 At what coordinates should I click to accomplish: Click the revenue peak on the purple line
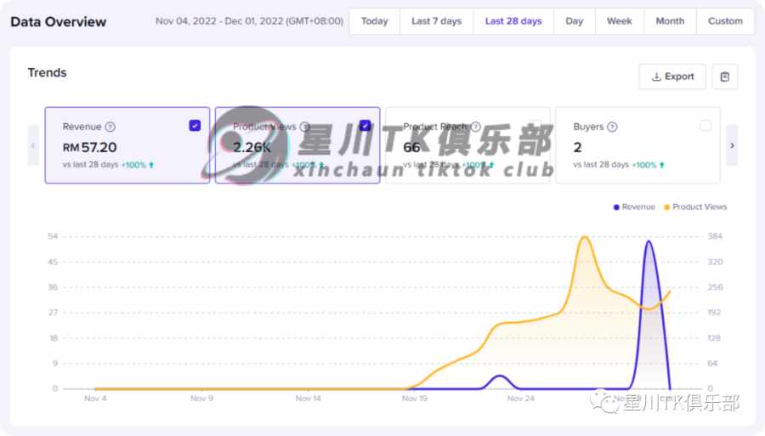pos(649,241)
